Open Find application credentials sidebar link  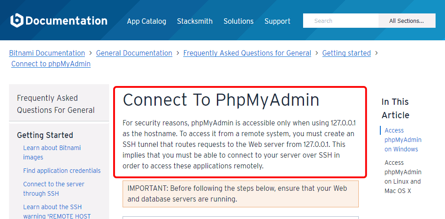[62, 171]
